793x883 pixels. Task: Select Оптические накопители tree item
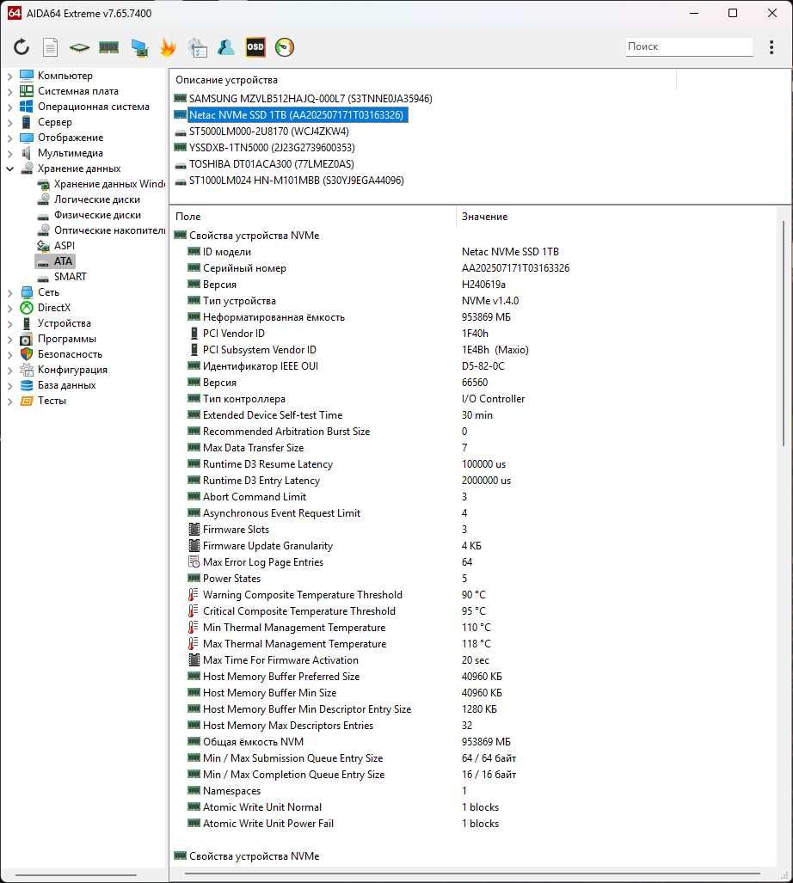(101, 230)
